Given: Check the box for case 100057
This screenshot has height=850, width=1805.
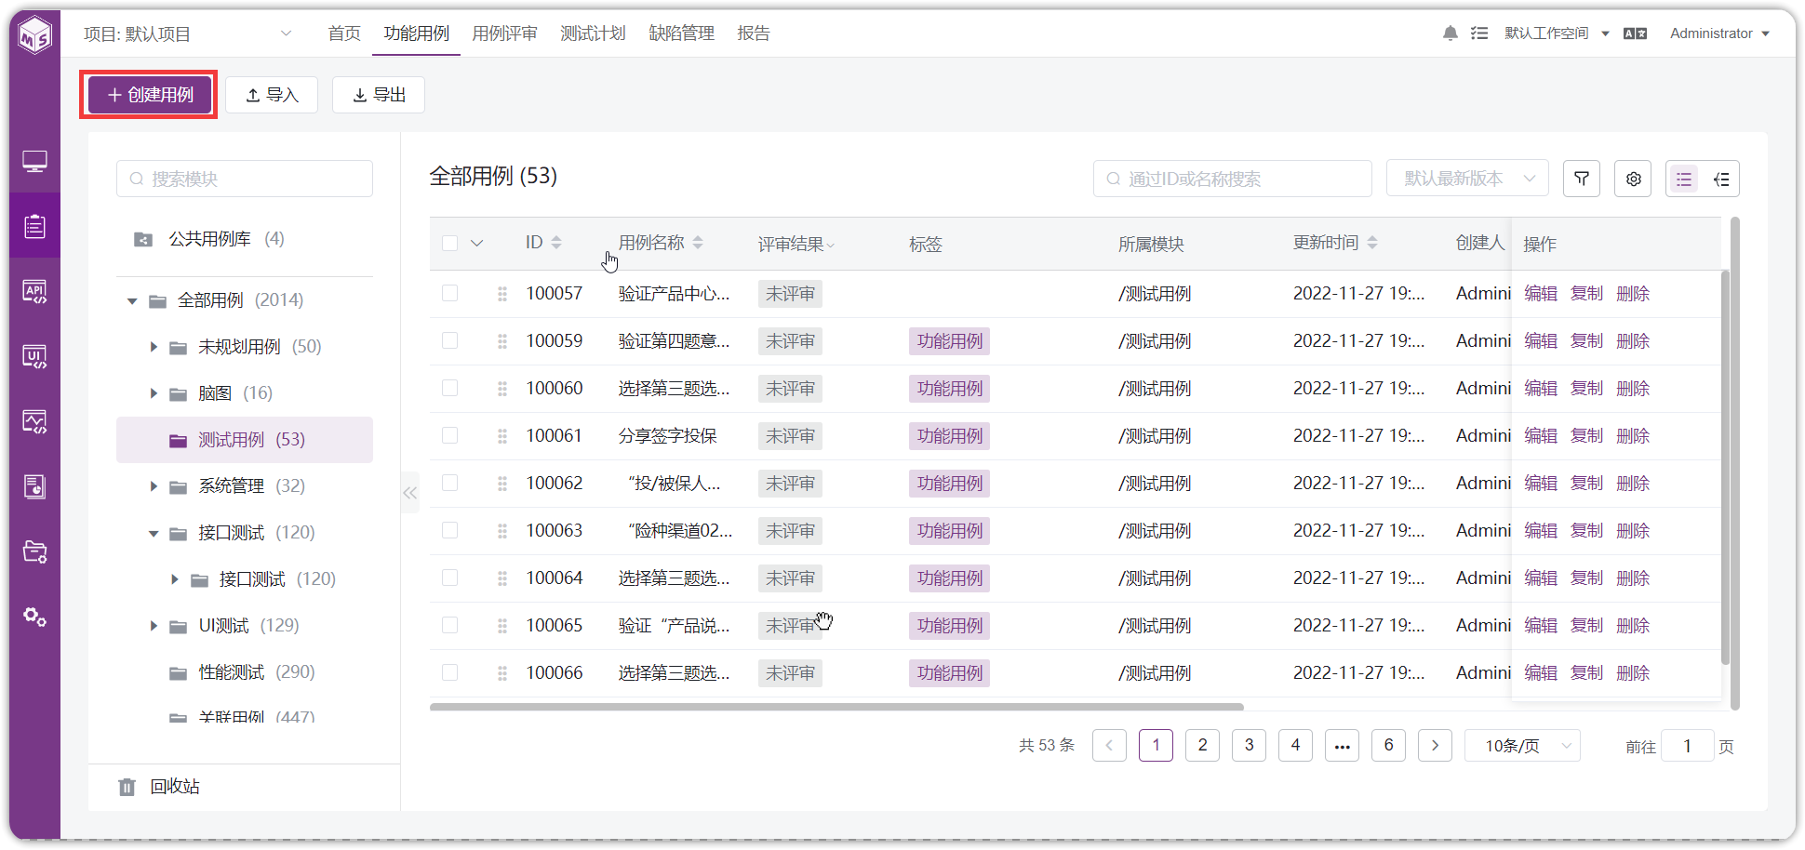Looking at the screenshot, I should (450, 293).
